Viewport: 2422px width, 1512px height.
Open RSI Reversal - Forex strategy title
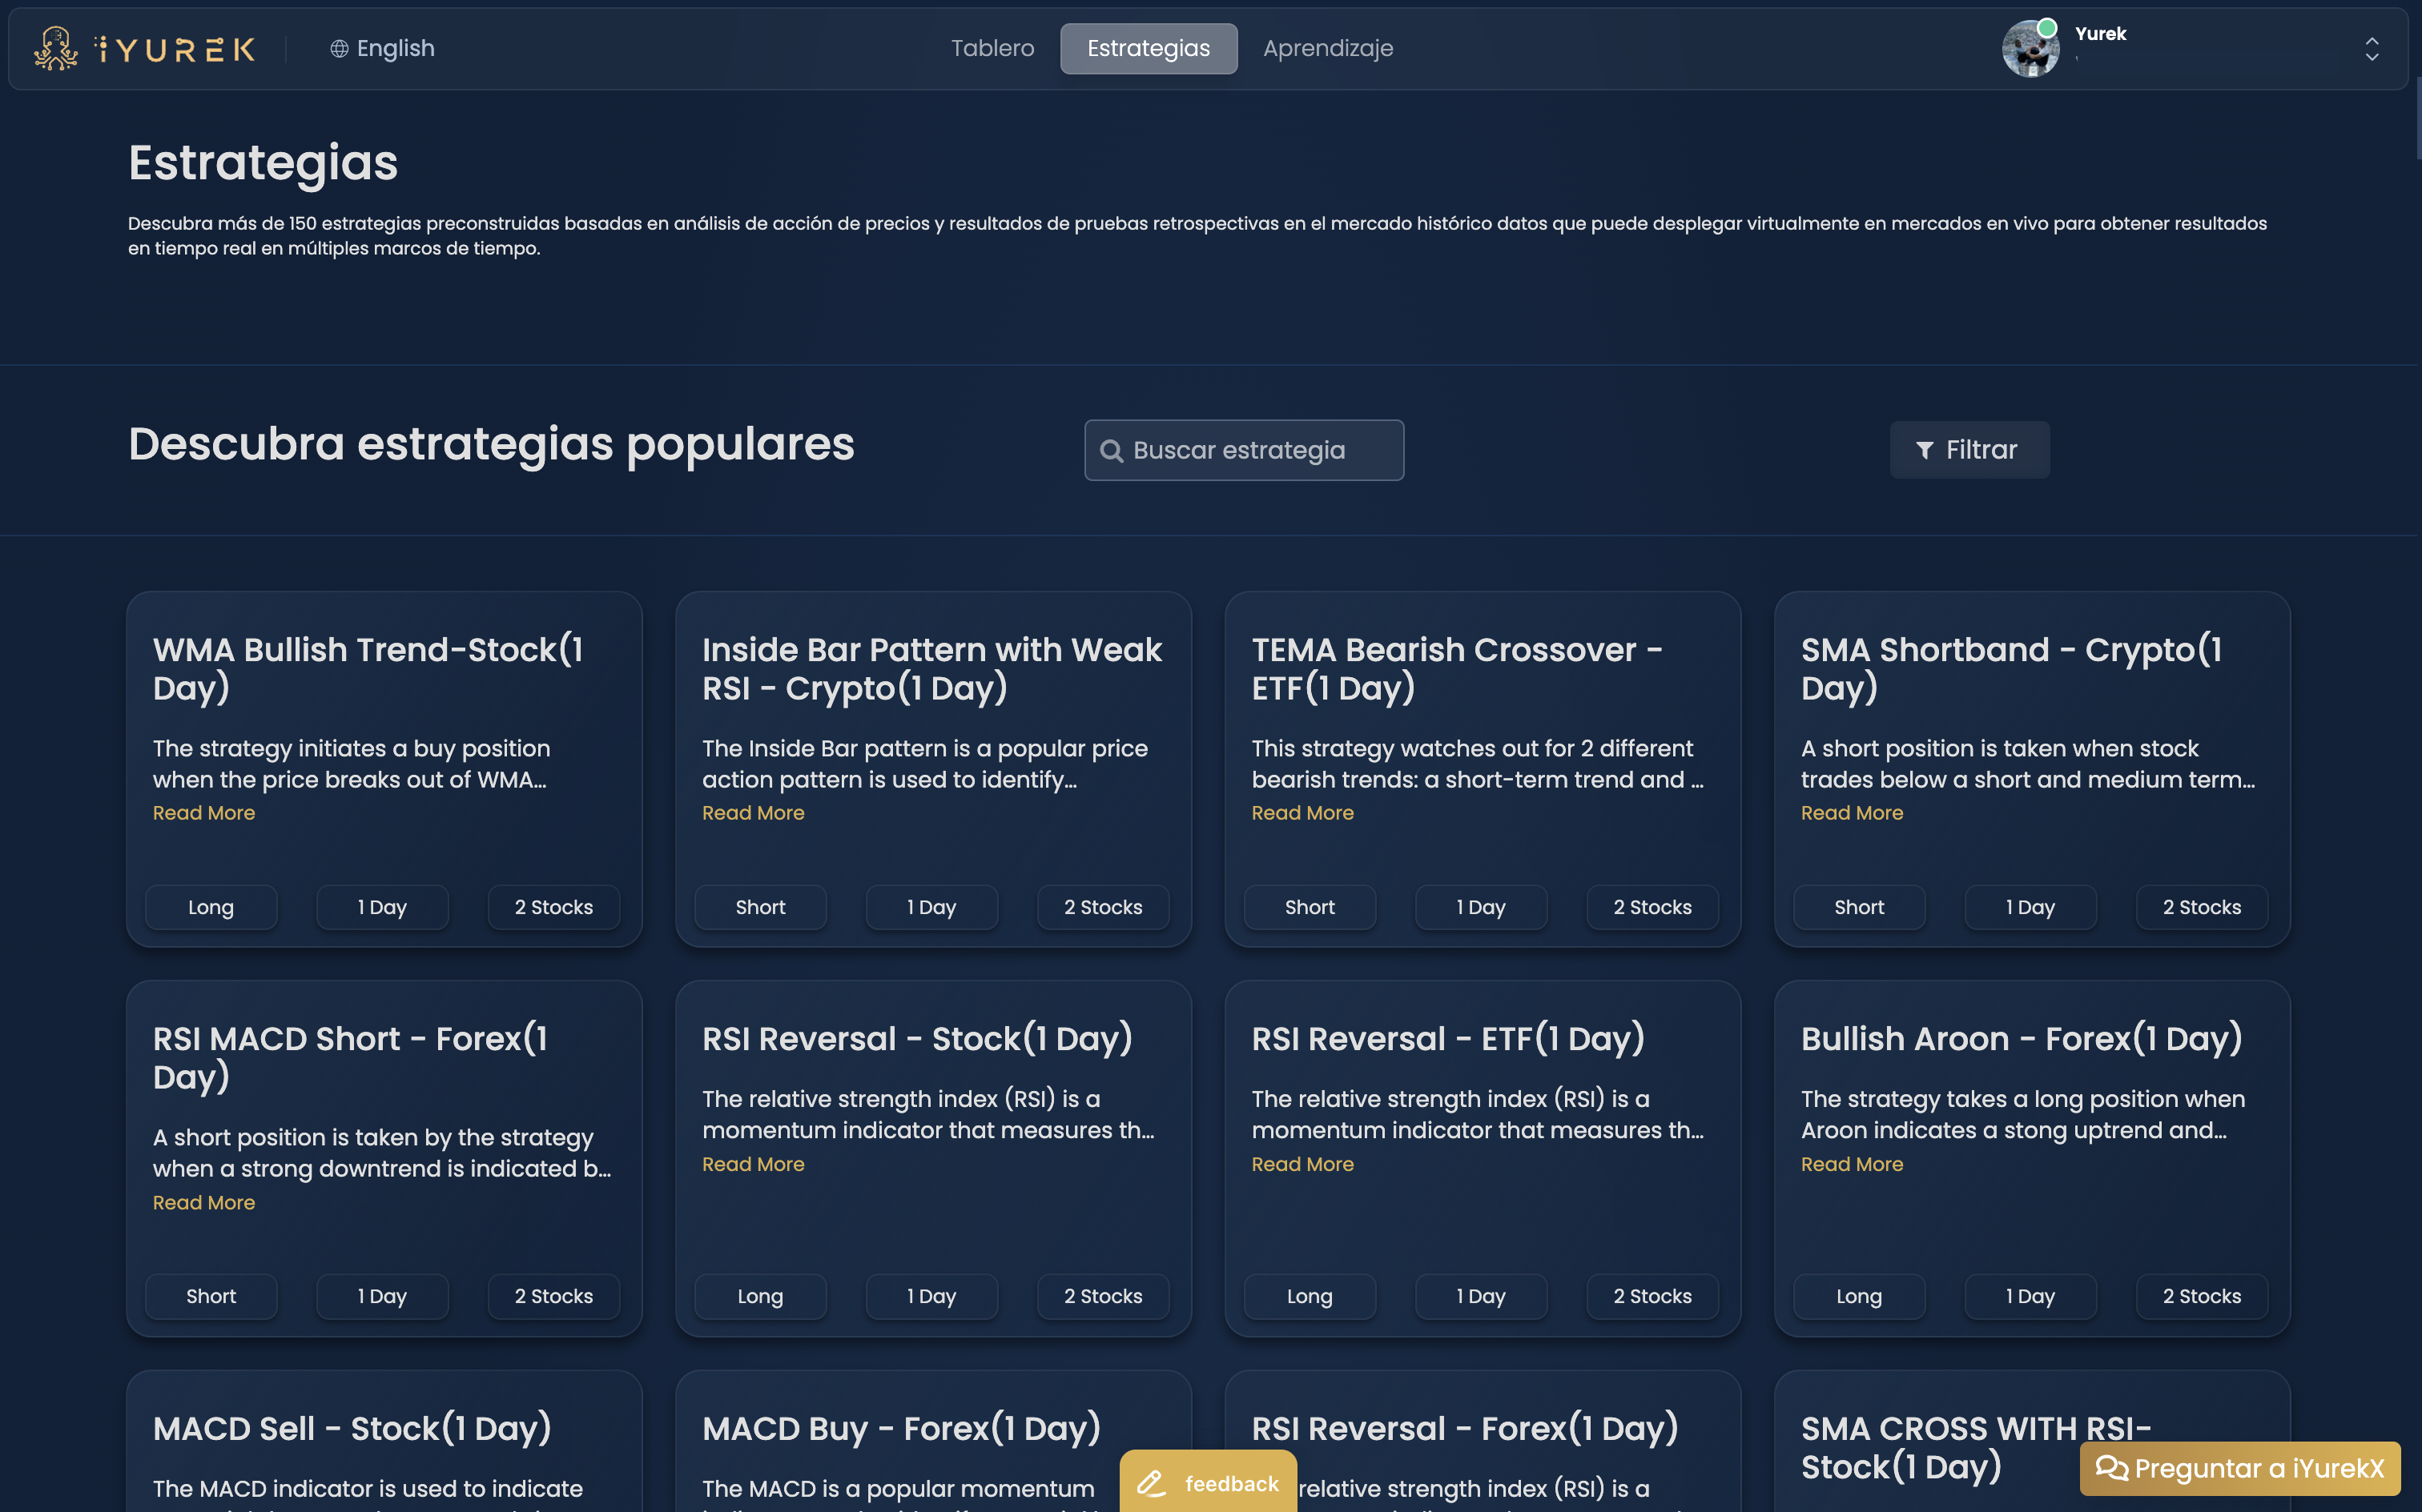click(1465, 1429)
